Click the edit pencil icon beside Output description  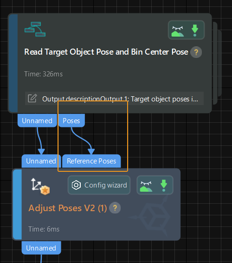(x=32, y=98)
